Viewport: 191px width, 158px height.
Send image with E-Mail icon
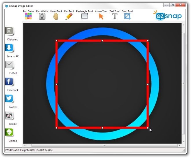click(9, 65)
